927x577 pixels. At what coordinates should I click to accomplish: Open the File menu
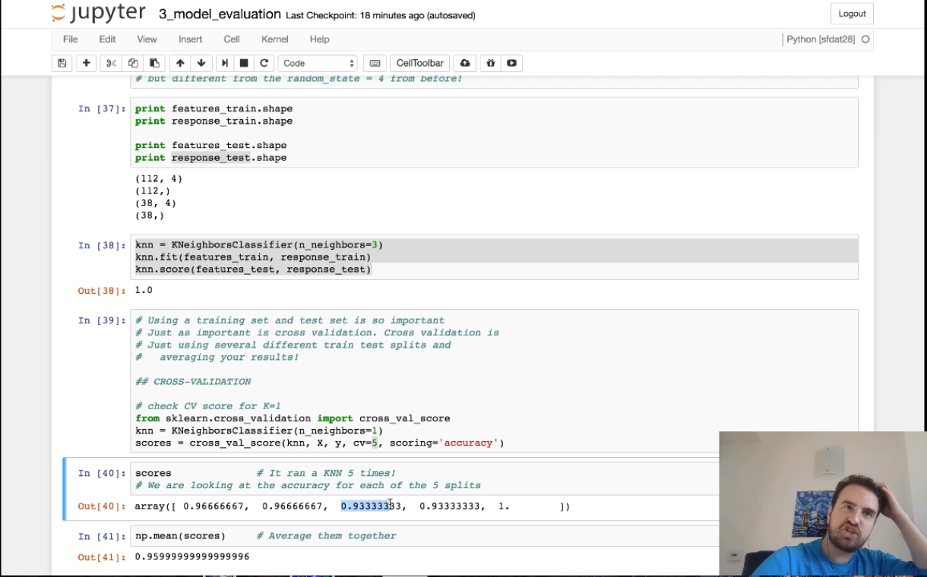click(x=70, y=39)
